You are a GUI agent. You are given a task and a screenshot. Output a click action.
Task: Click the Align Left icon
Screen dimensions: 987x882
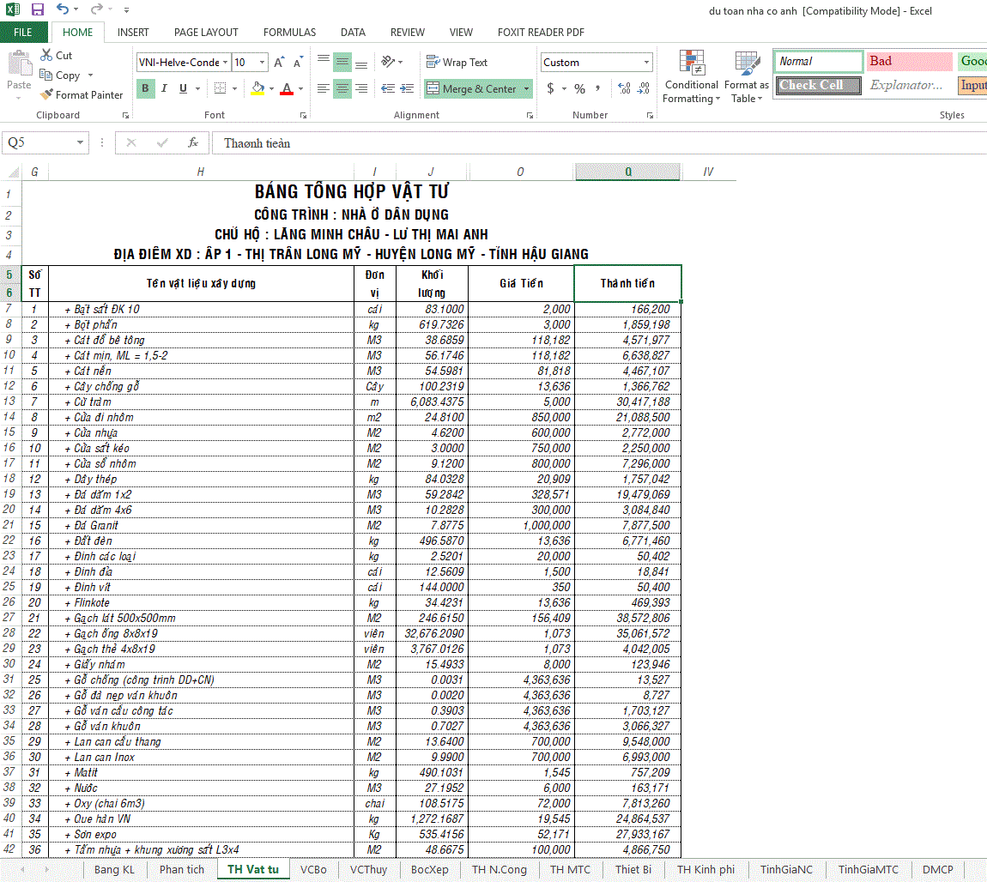tap(324, 88)
